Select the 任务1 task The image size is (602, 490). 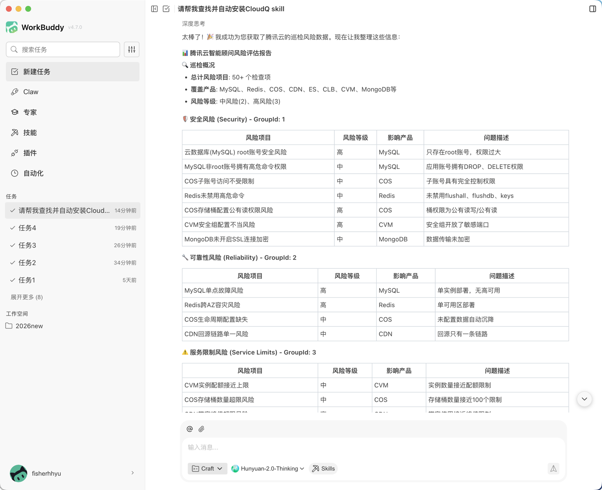[72, 280]
